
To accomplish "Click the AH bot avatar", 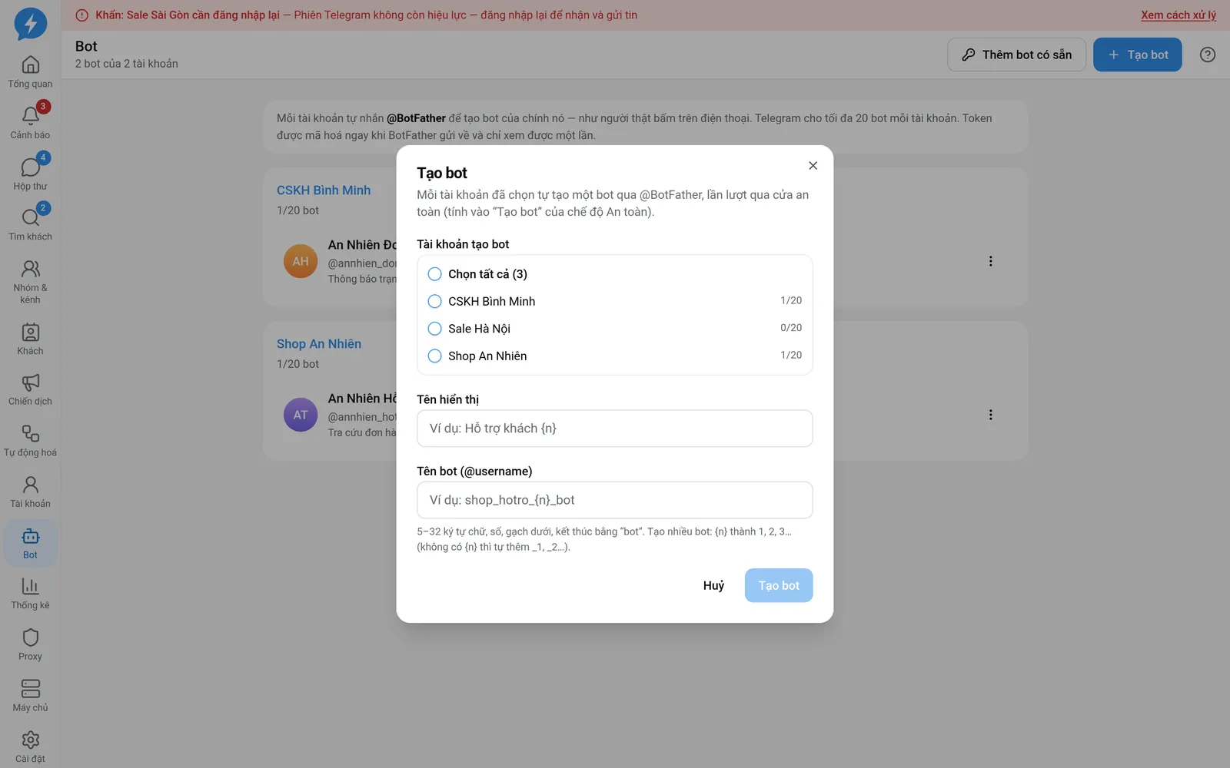I will [x=301, y=261].
